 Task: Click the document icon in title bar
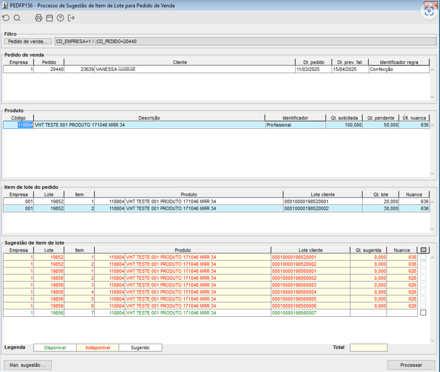tap(5, 6)
